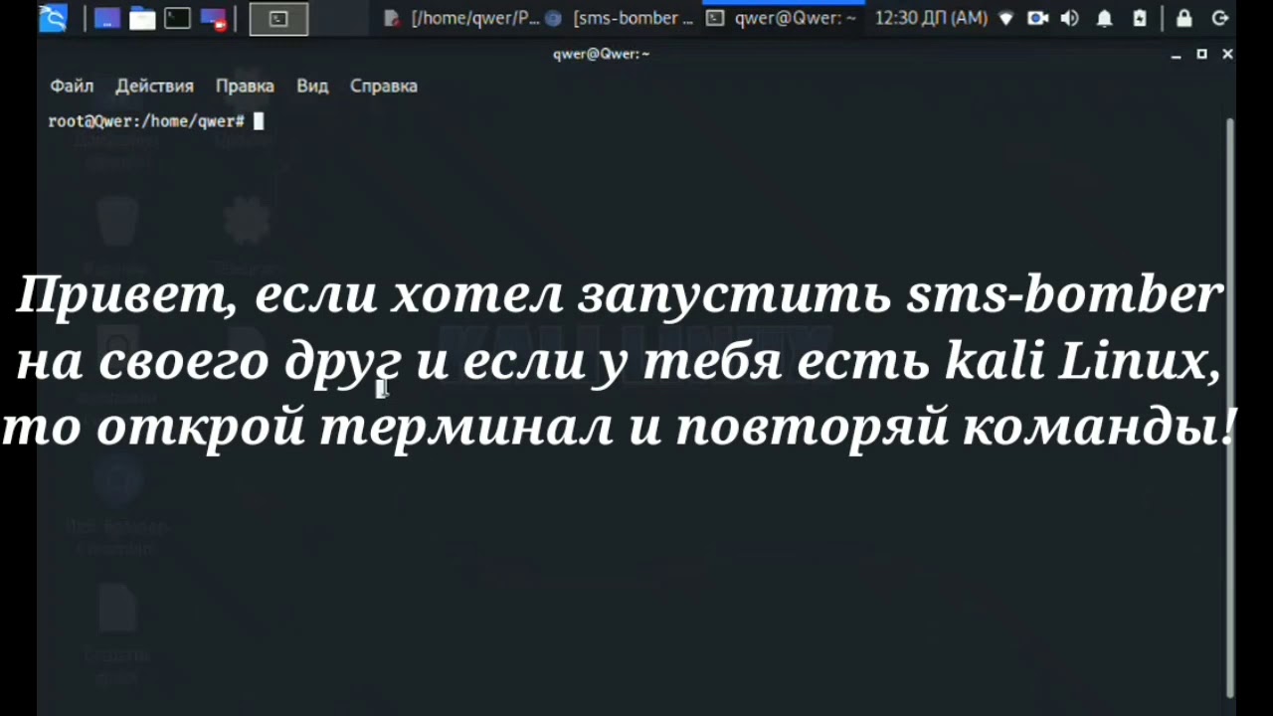Click the logout session icon in panel
The width and height of the screenshot is (1273, 716).
click(1220, 18)
